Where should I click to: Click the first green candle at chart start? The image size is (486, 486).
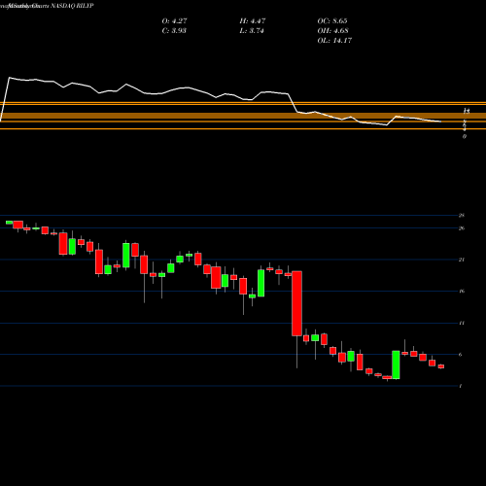[9, 223]
